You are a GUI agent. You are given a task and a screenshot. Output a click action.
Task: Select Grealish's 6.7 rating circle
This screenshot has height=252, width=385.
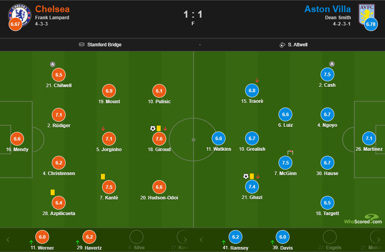point(252,139)
